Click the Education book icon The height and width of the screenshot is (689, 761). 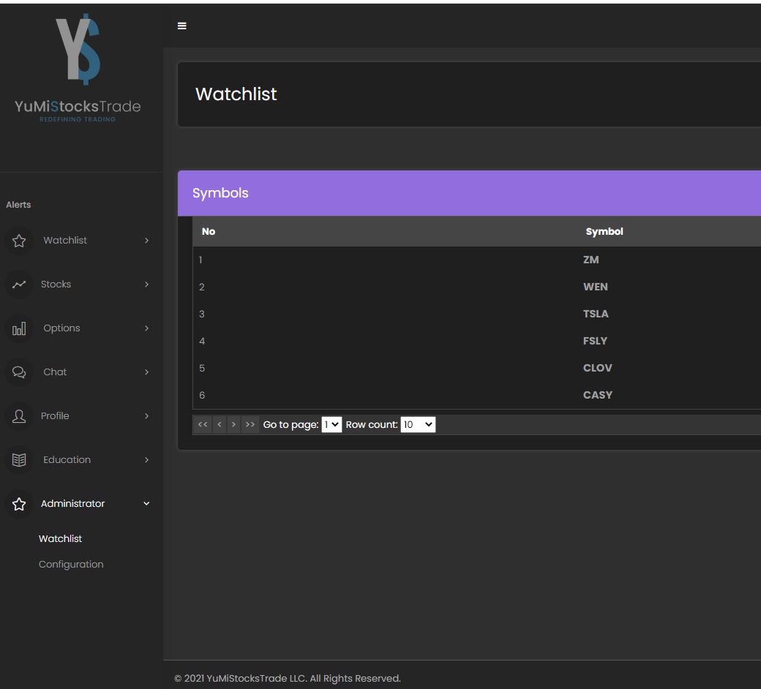19,459
